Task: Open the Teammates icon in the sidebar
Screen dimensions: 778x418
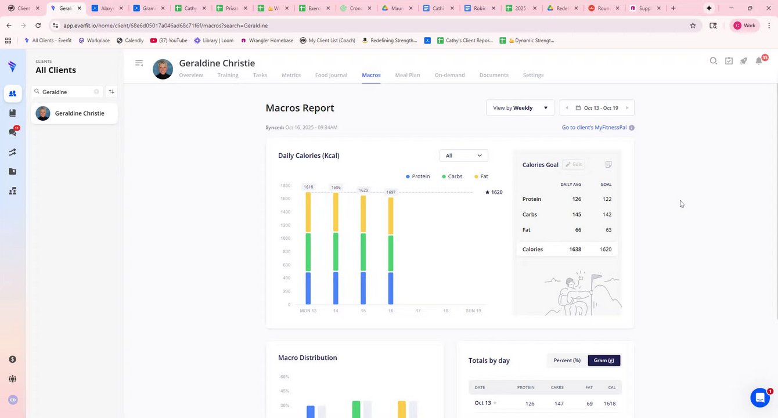Action: 12,191
